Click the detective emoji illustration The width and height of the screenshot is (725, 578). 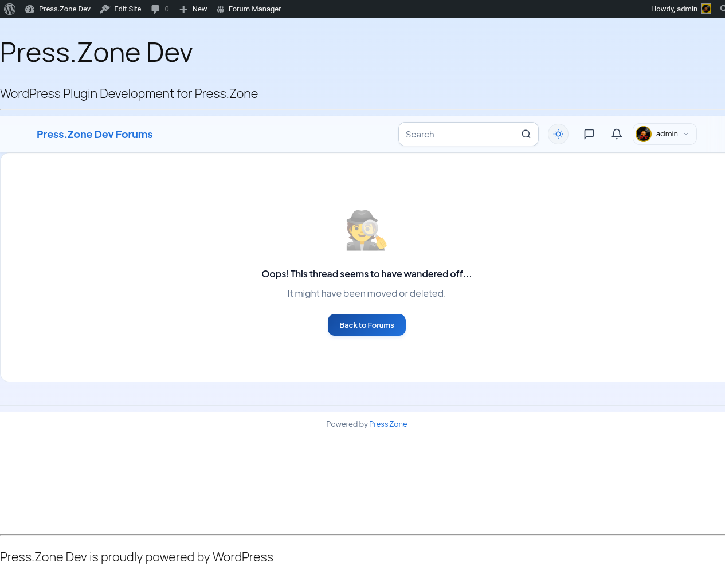click(367, 230)
